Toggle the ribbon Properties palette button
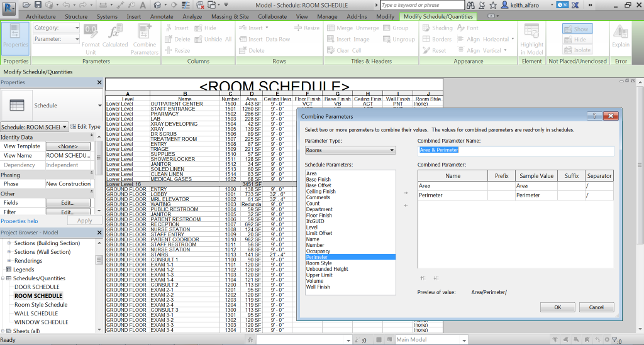 coord(16,38)
